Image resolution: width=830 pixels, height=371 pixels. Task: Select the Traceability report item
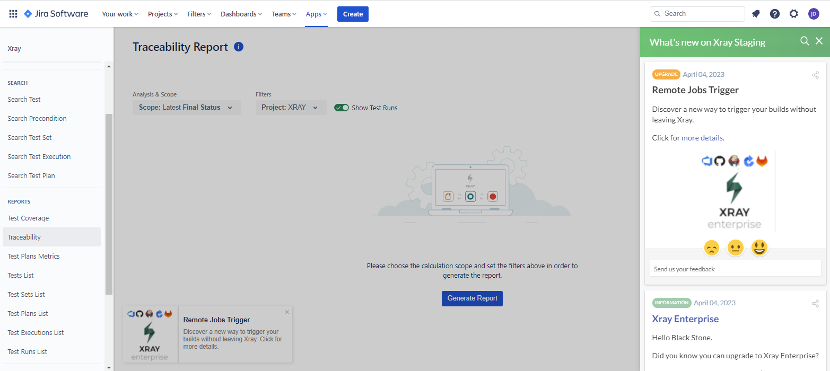(51, 237)
